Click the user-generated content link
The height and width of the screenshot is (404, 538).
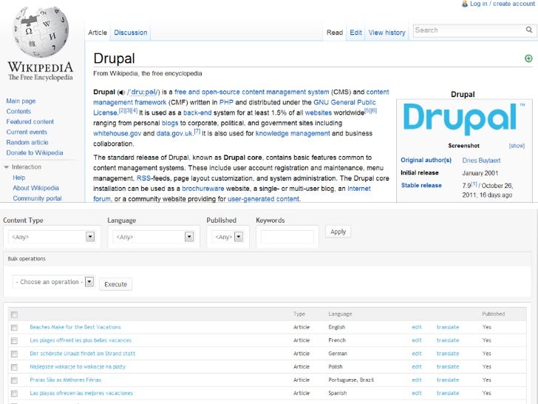pos(263,199)
